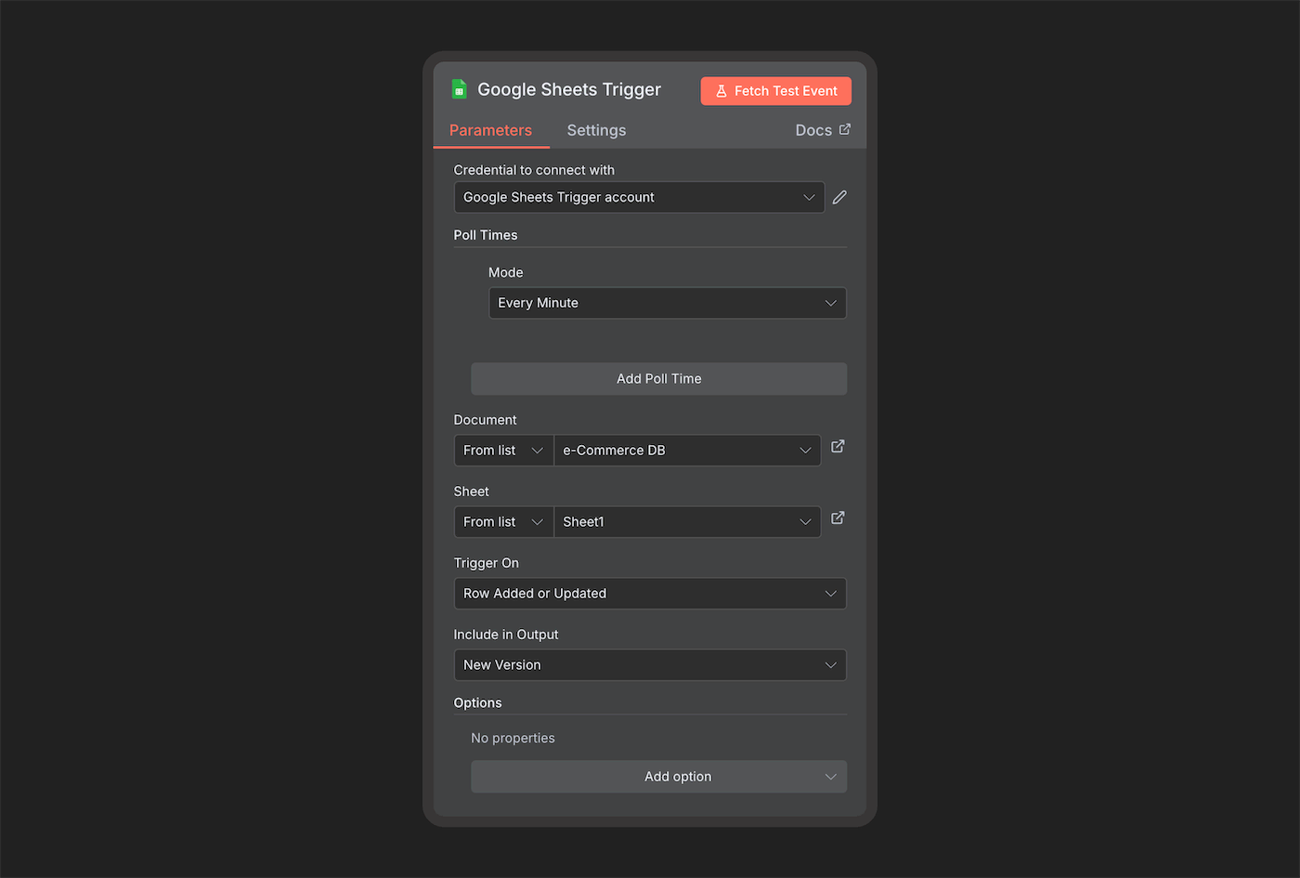The image size is (1300, 878).
Task: Click the Google Sheets green document icon
Action: (459, 89)
